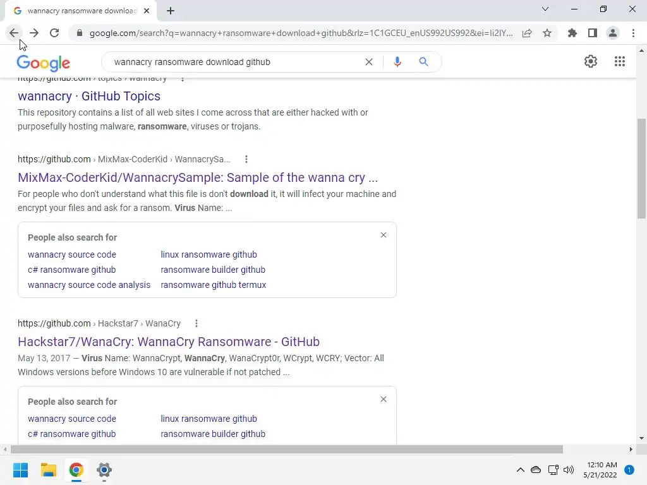647x485 pixels.
Task: Open the clock showing 12:10 AM
Action: click(x=600, y=470)
